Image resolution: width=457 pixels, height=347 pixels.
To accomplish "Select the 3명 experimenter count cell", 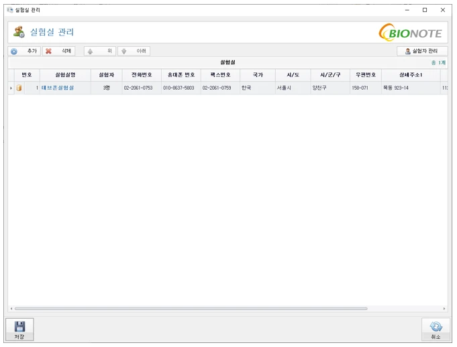I will [107, 88].
